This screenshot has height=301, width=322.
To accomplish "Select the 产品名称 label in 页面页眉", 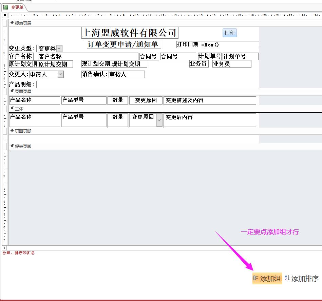I will tap(35, 100).
